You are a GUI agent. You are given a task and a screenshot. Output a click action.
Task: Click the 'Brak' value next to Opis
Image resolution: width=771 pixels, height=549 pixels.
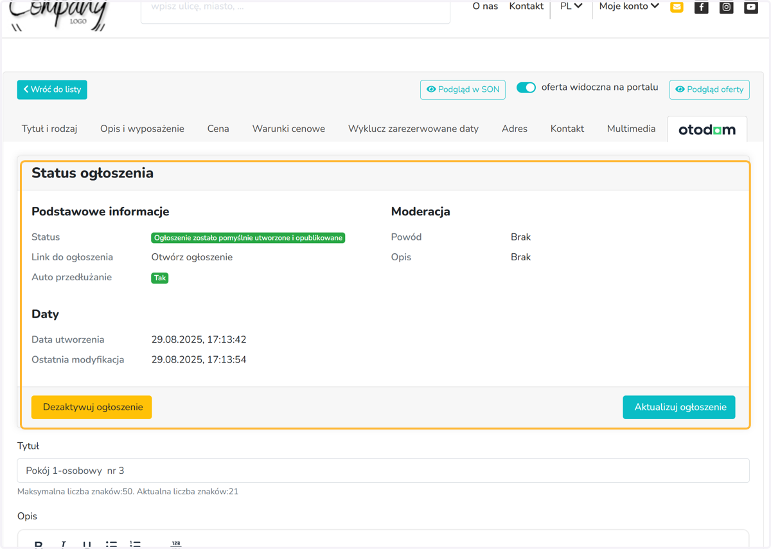click(520, 257)
